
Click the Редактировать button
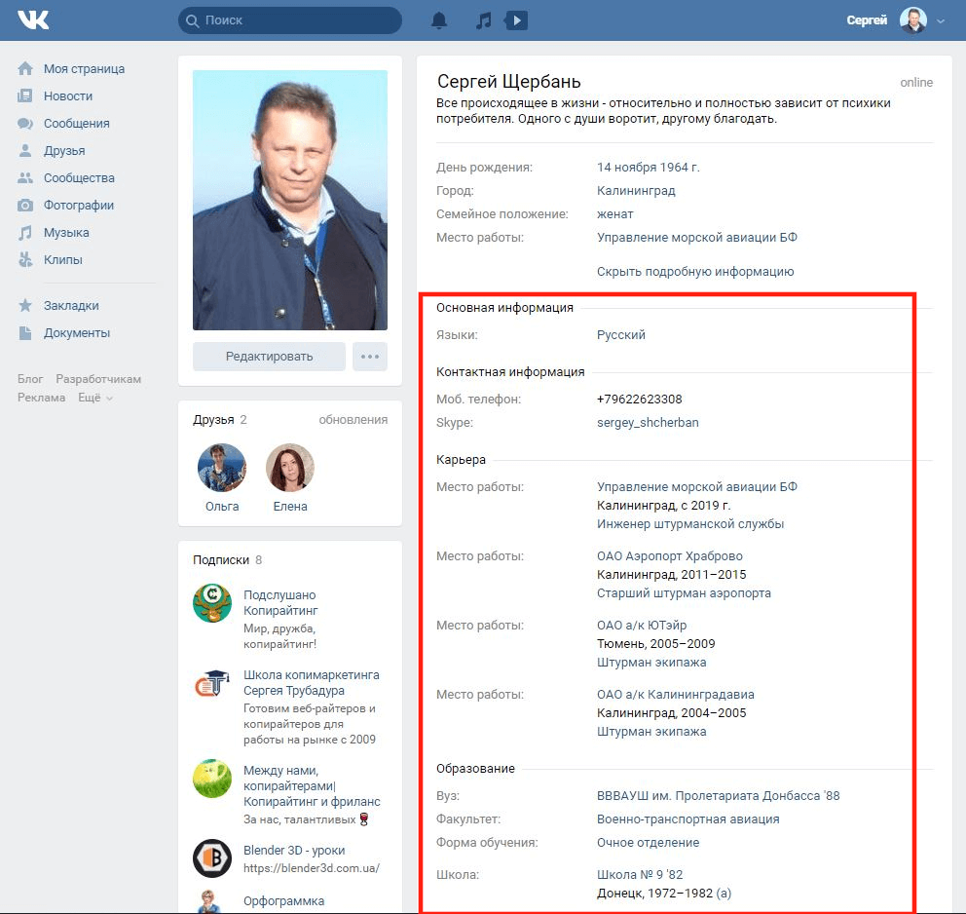(269, 357)
